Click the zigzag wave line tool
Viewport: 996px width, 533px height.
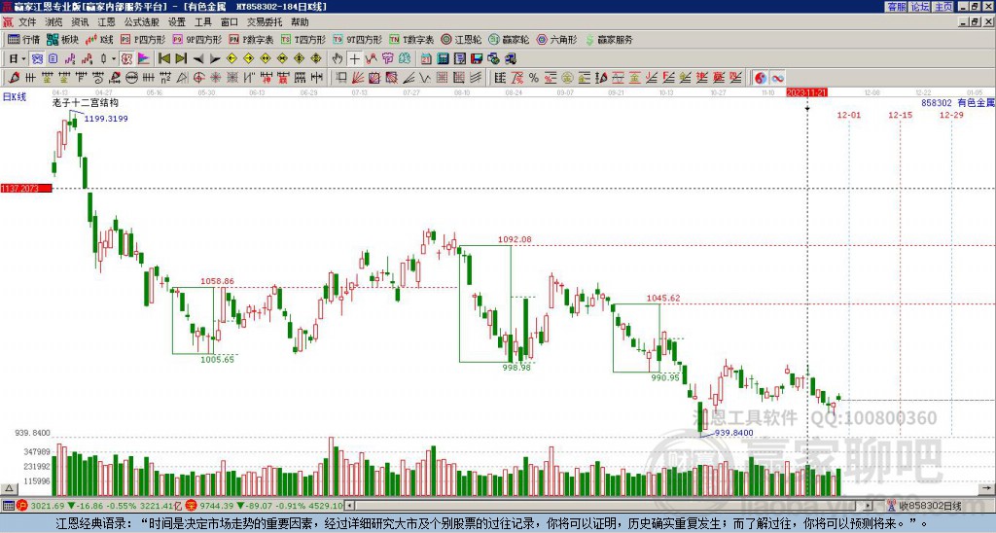click(x=424, y=78)
